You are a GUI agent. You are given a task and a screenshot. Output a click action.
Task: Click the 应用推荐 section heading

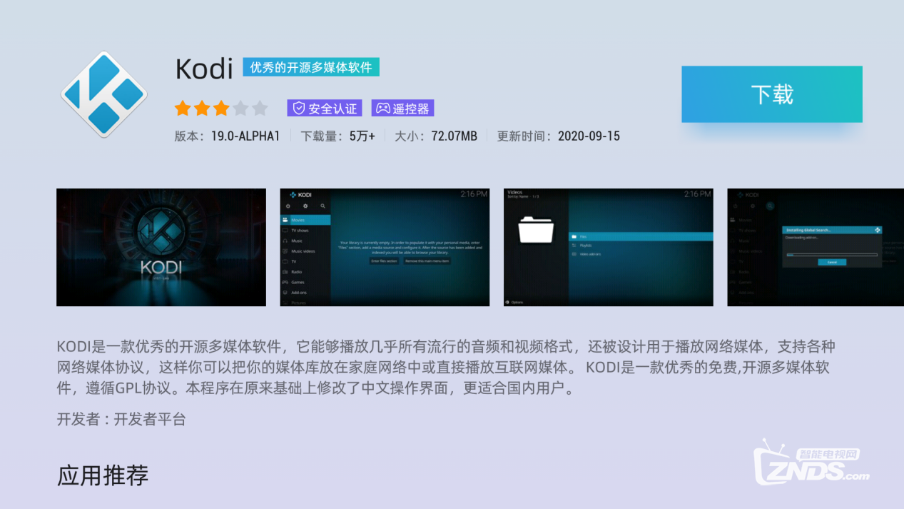(x=103, y=475)
